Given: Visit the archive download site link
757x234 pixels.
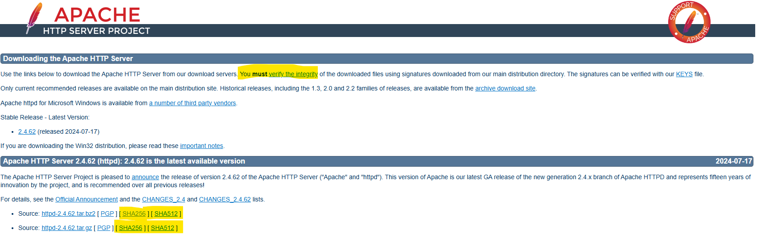Looking at the screenshot, I should [x=505, y=88].
